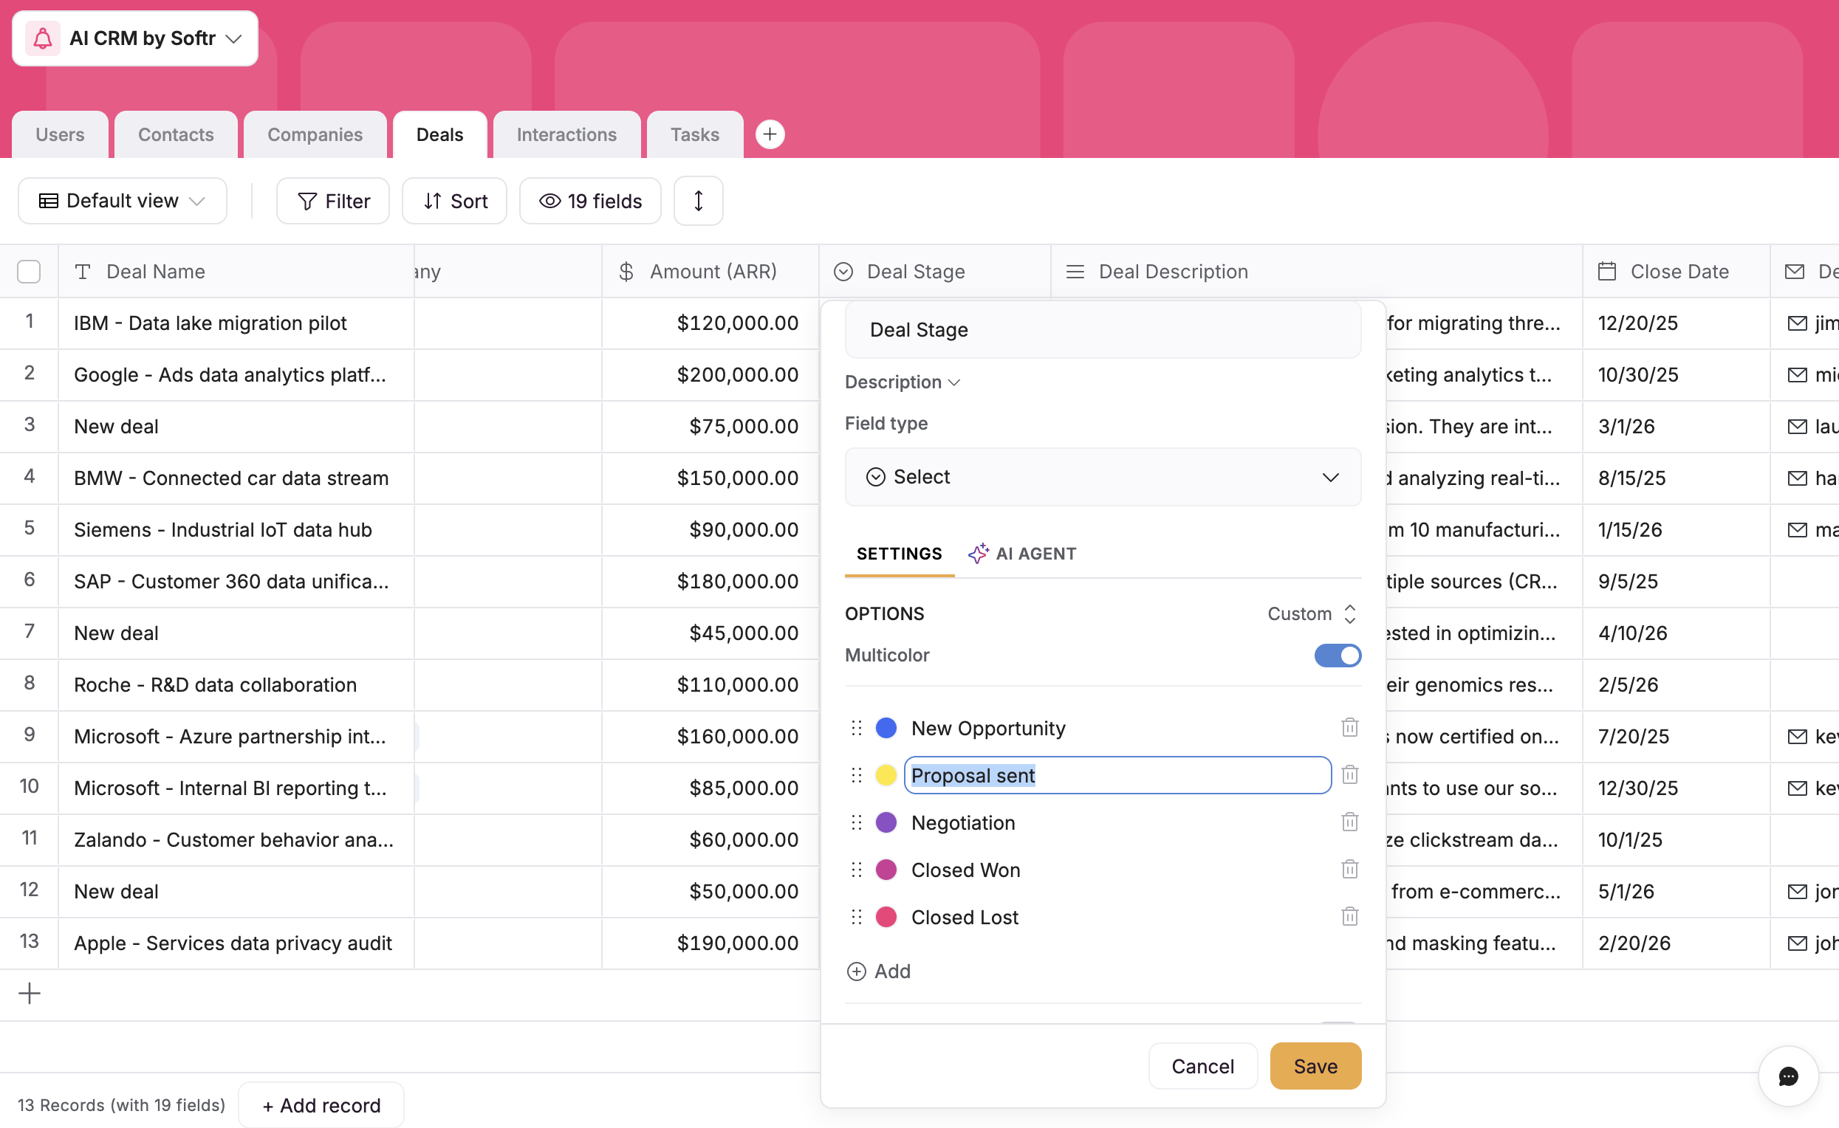Click the row height adjustment icon
This screenshot has width=1839, height=1128.
point(697,201)
